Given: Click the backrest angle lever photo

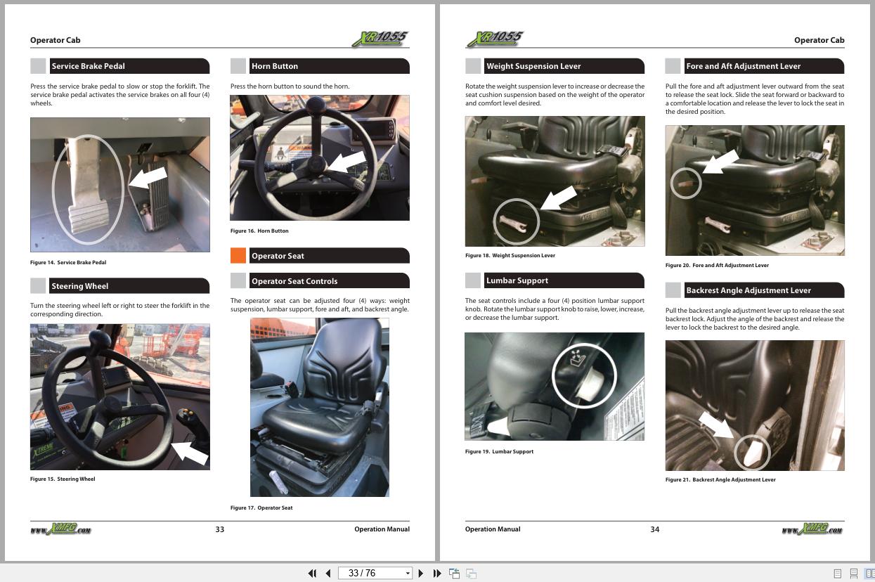Looking at the screenshot, I should pos(755,406).
